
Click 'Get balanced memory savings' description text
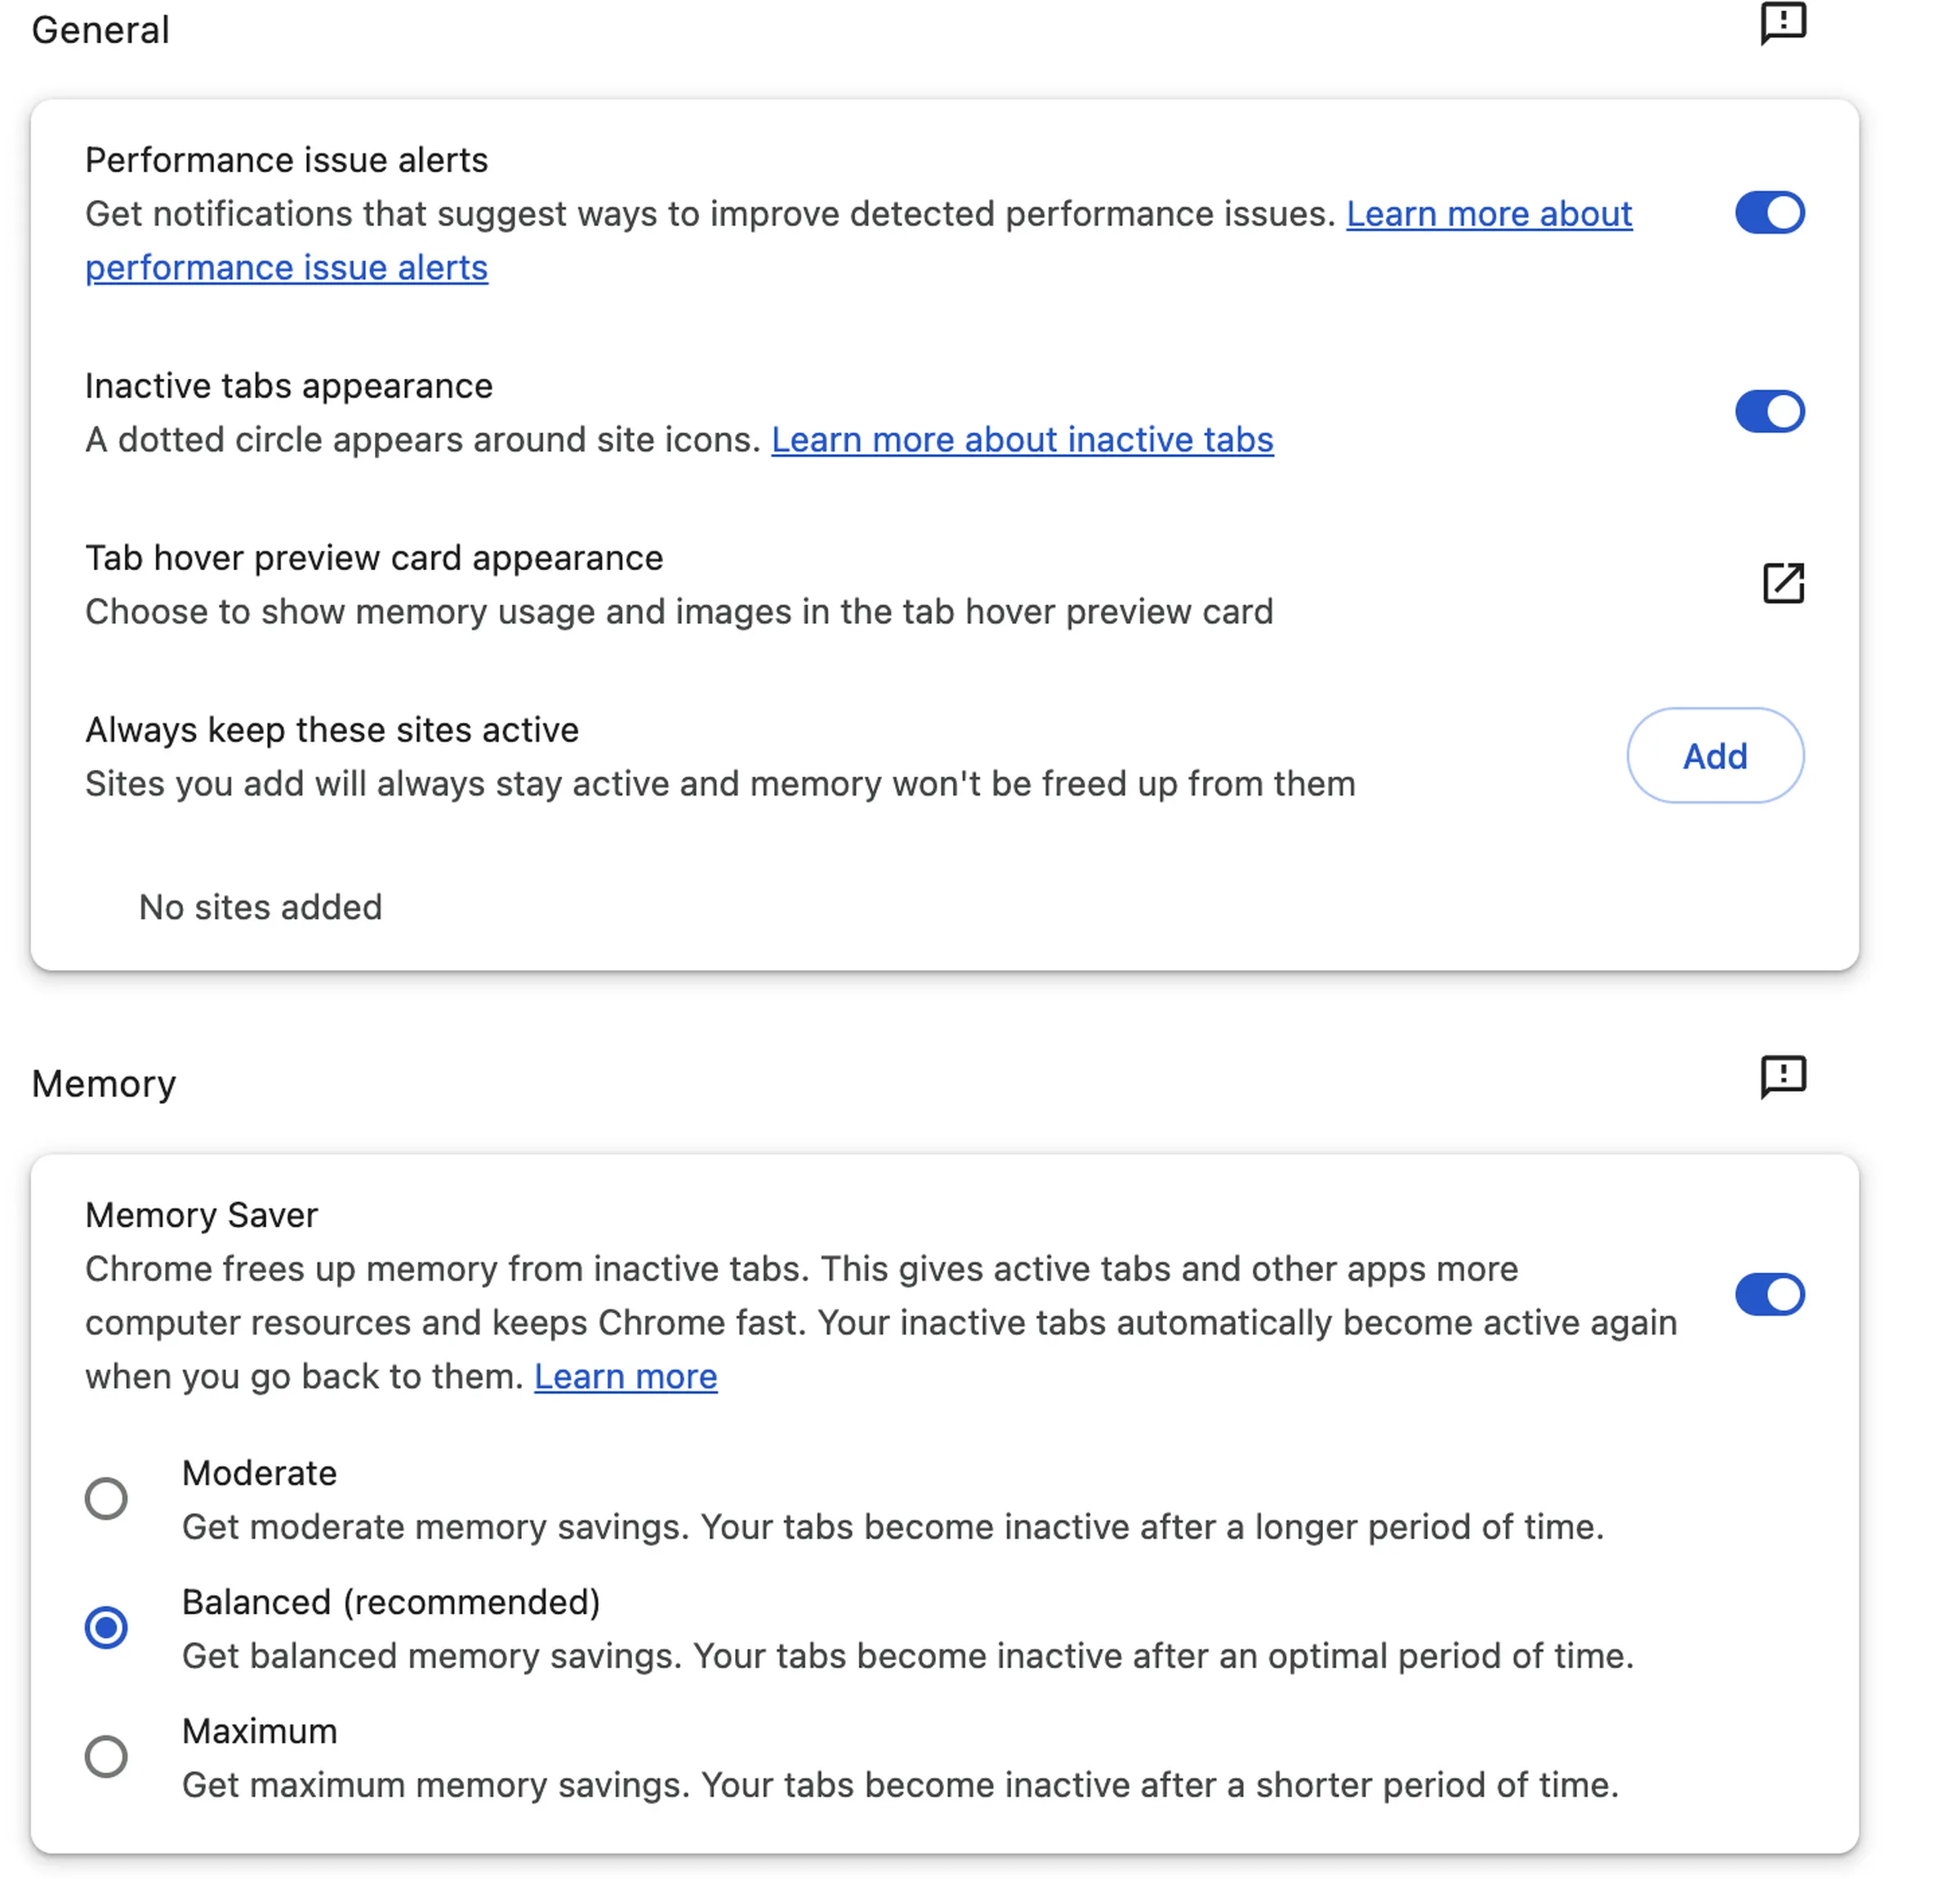(x=908, y=1656)
